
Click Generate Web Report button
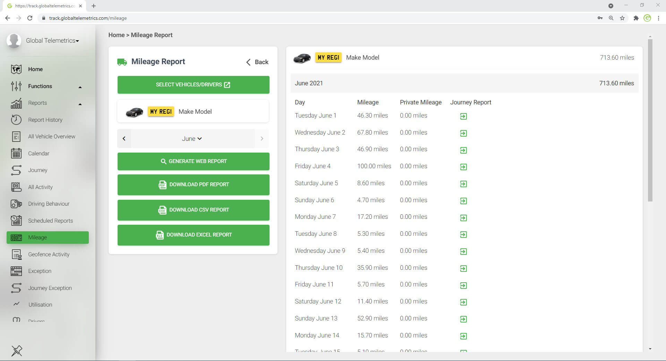pyautogui.click(x=193, y=161)
